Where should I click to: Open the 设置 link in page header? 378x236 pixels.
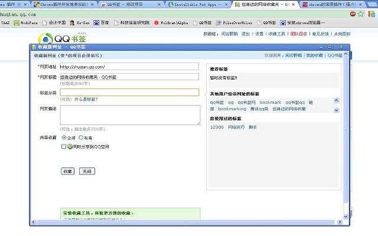[x=259, y=34]
